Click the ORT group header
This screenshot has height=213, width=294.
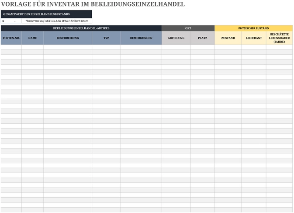click(x=188, y=28)
